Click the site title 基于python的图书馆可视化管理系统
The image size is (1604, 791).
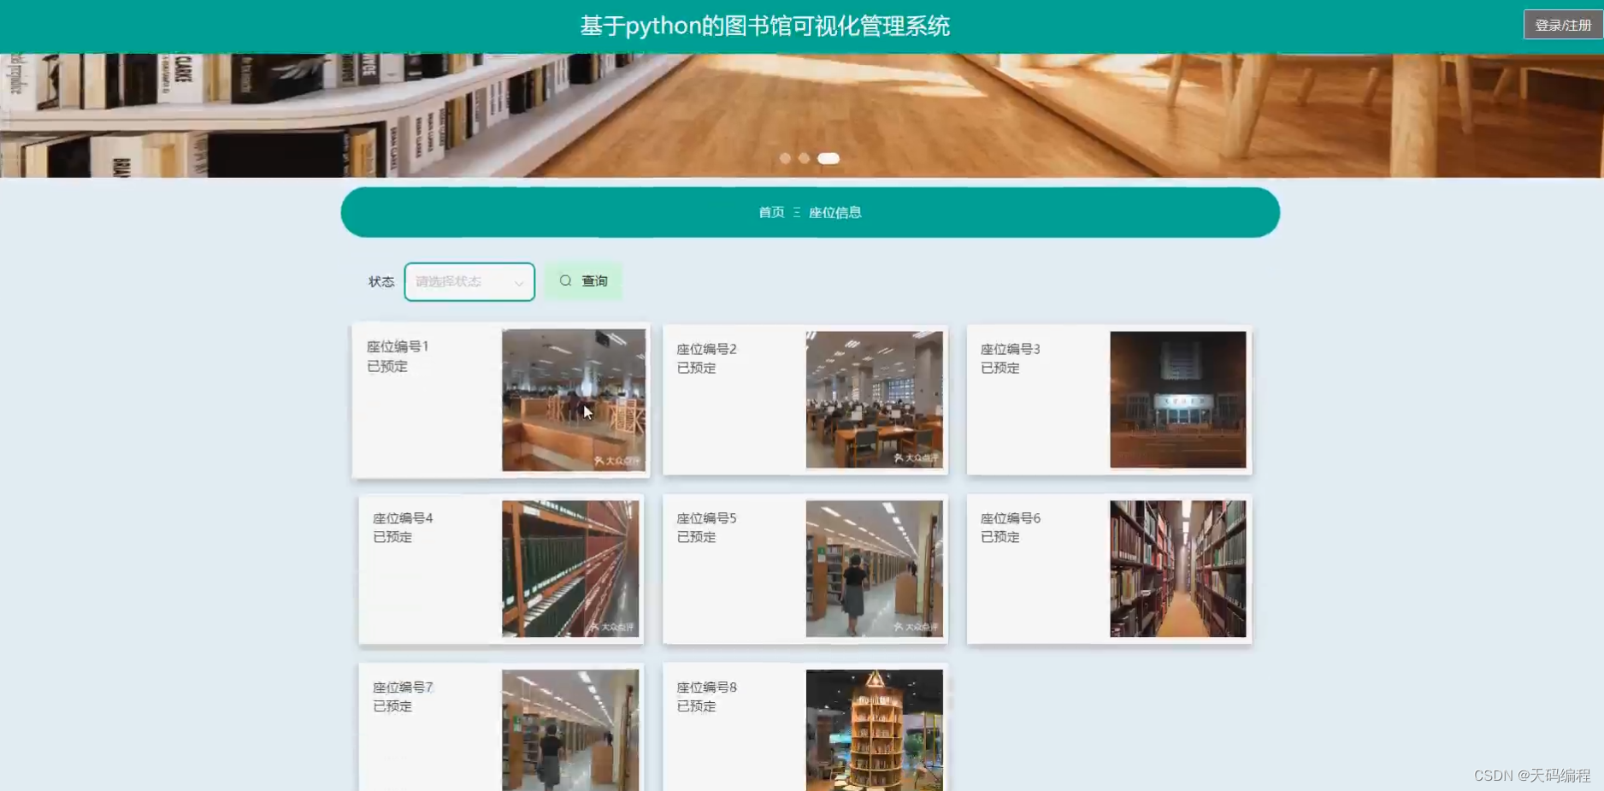[x=765, y=26]
